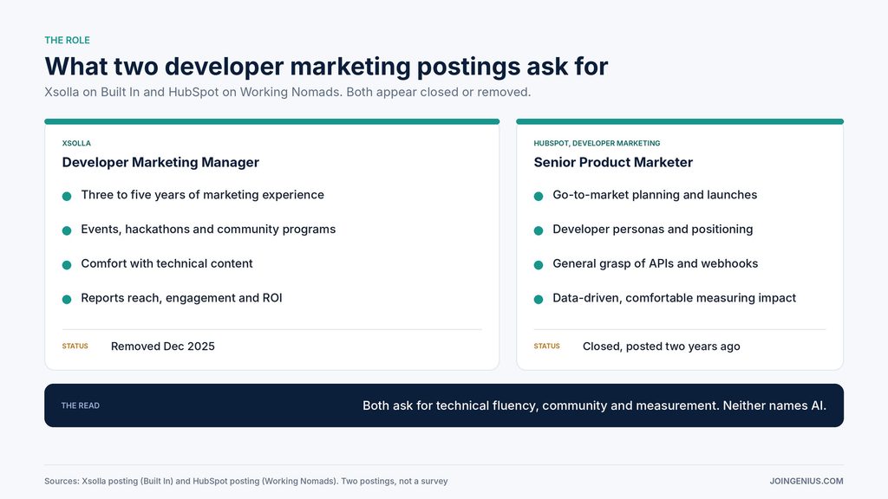Click "Go-to-market planning and launches"
The height and width of the screenshot is (499, 888).
coord(655,195)
